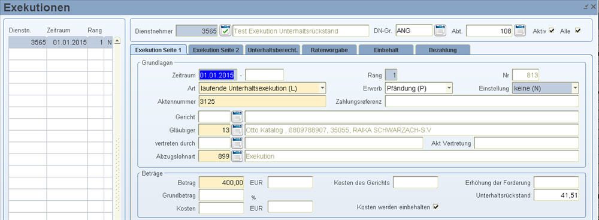Viewport: 599px width, 220px height.
Task: Click the Gericht description field
Action: 412,117
